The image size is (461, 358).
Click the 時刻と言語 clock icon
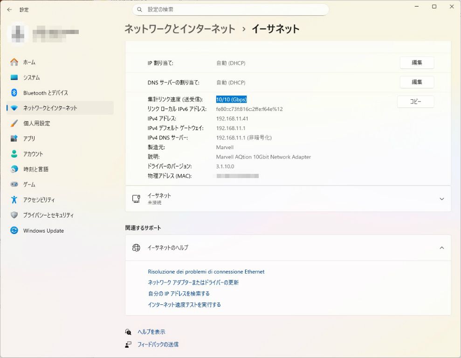[x=14, y=169]
